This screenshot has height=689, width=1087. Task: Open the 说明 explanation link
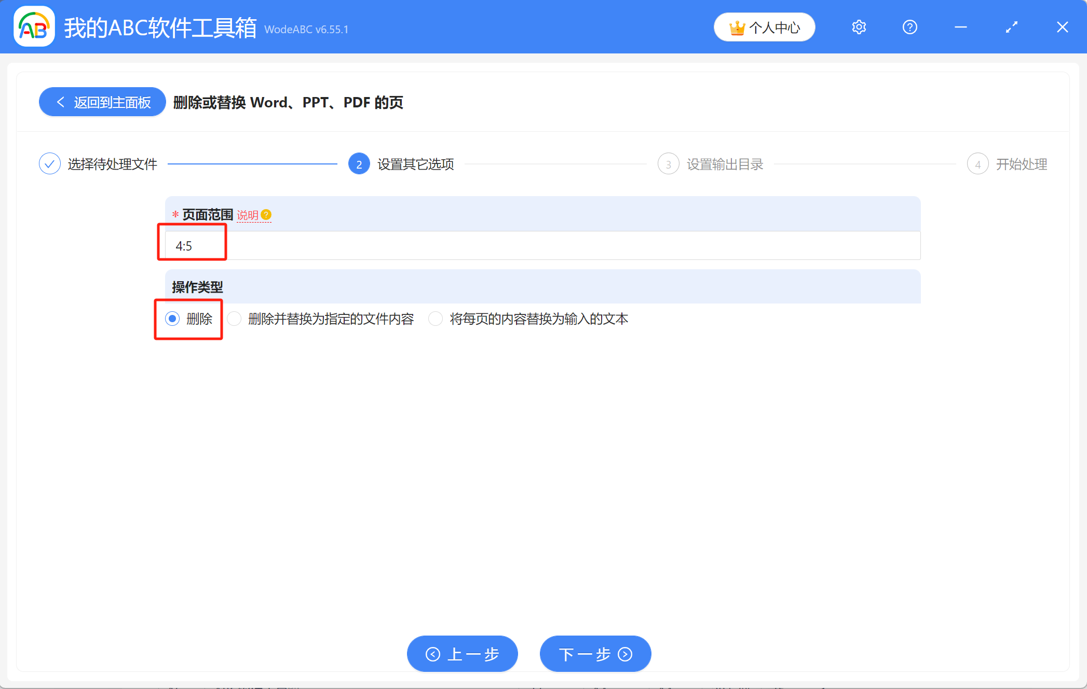pyautogui.click(x=248, y=215)
